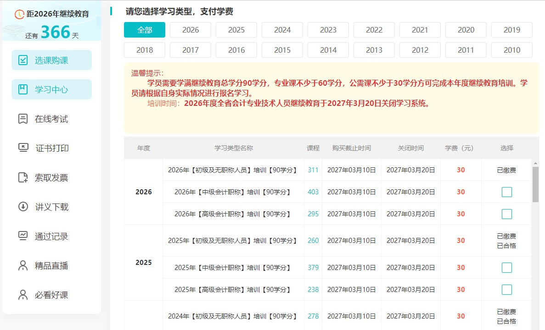
Task: Click the 必看好课 person icon
Action: point(23,295)
